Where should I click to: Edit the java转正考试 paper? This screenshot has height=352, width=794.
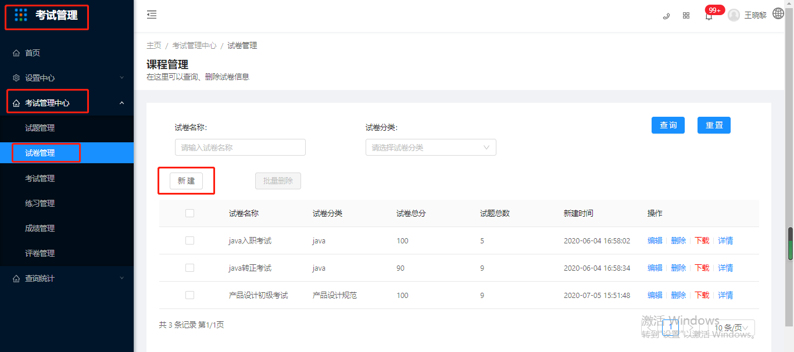pos(655,268)
